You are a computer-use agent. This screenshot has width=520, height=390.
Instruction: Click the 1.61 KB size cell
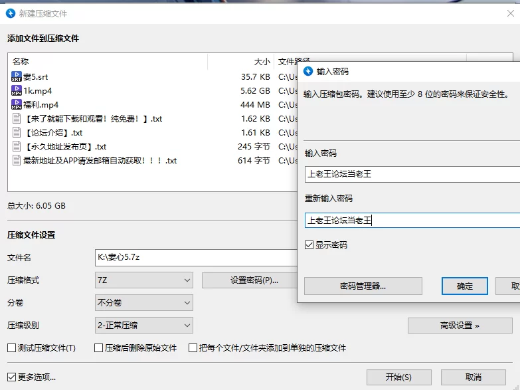point(256,132)
